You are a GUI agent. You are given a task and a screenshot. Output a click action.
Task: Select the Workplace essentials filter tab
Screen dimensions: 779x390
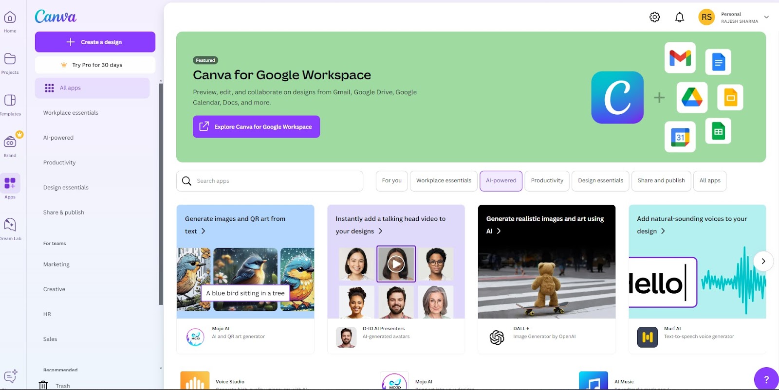point(444,181)
